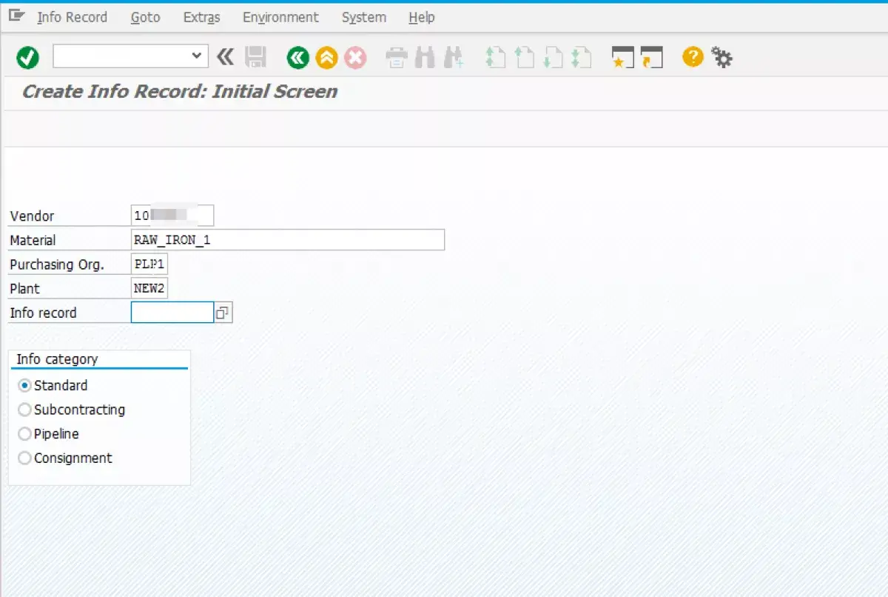Open Help with the question mark icon
This screenshot has height=597, width=888.
click(x=693, y=56)
